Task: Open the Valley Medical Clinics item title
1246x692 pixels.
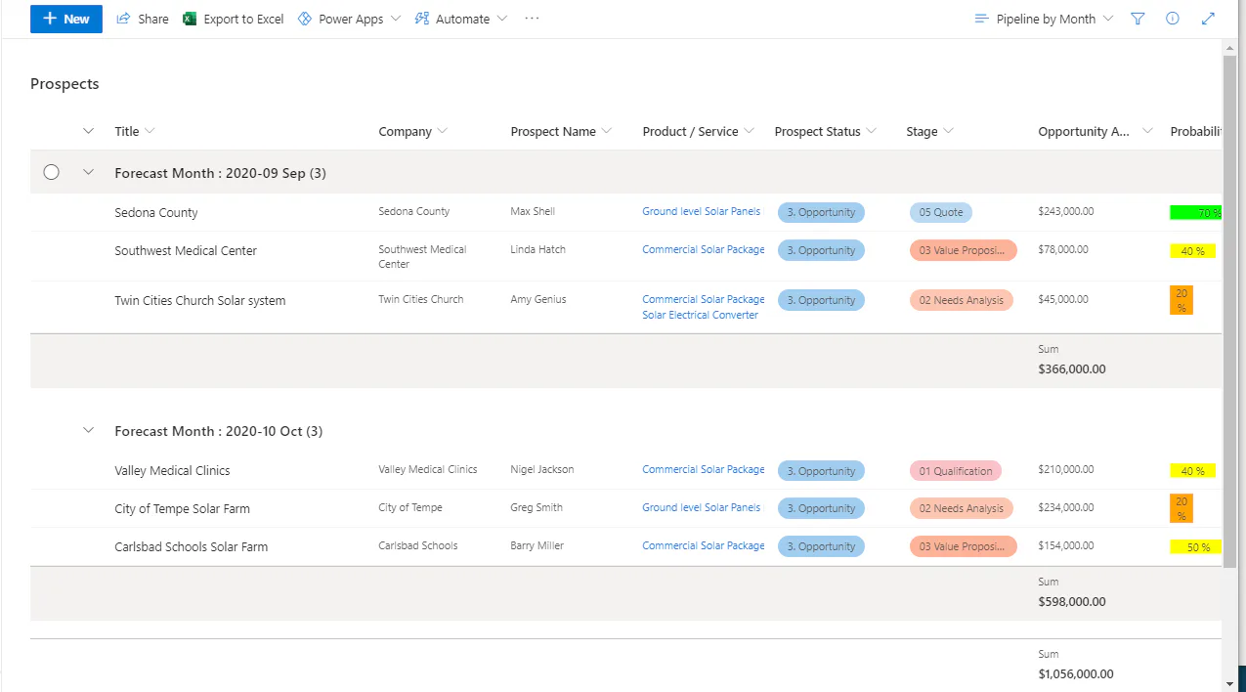Action: pyautogui.click(x=172, y=470)
